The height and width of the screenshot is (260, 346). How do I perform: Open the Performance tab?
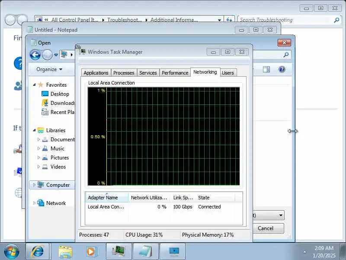pyautogui.click(x=175, y=73)
